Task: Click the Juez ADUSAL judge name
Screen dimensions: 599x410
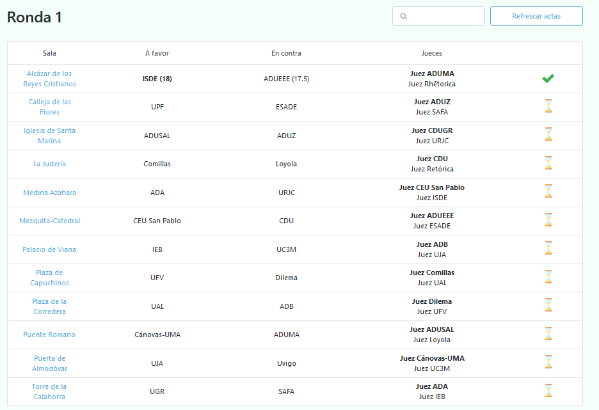Action: pyautogui.click(x=432, y=329)
